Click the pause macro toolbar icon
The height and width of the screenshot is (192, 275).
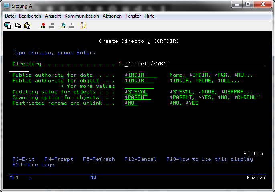71,26
